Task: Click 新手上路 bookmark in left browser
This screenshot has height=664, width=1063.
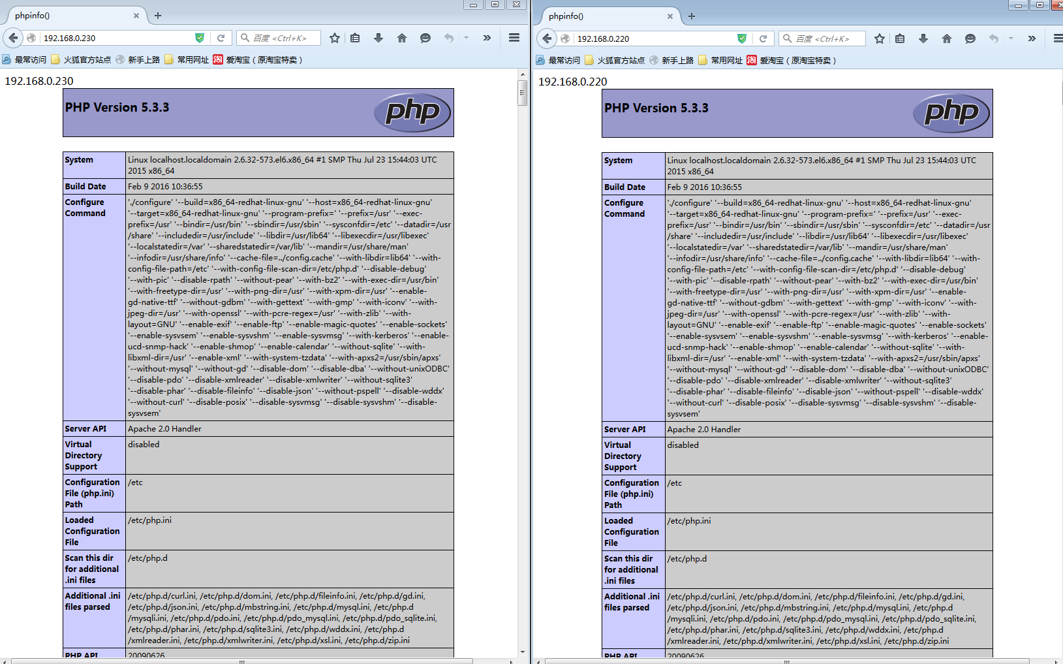Action: (138, 59)
